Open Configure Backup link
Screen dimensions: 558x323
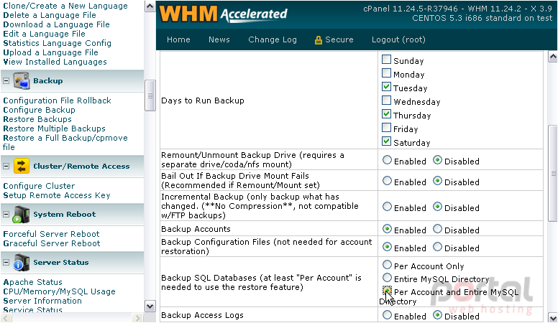(39, 110)
